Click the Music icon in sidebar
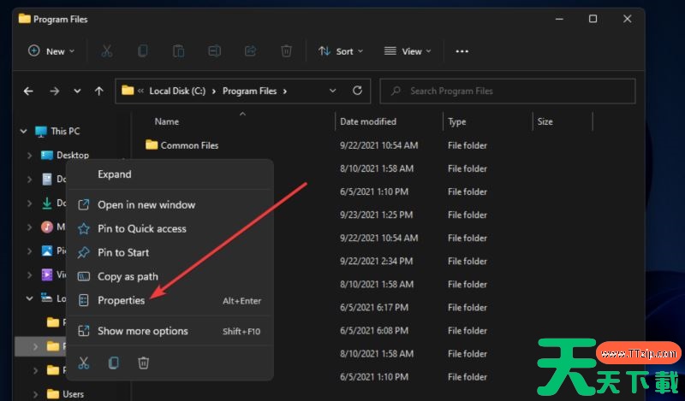This screenshot has height=401, width=685. [x=47, y=227]
